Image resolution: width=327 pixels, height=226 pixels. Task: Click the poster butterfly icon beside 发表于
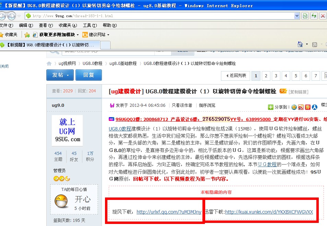(112, 105)
